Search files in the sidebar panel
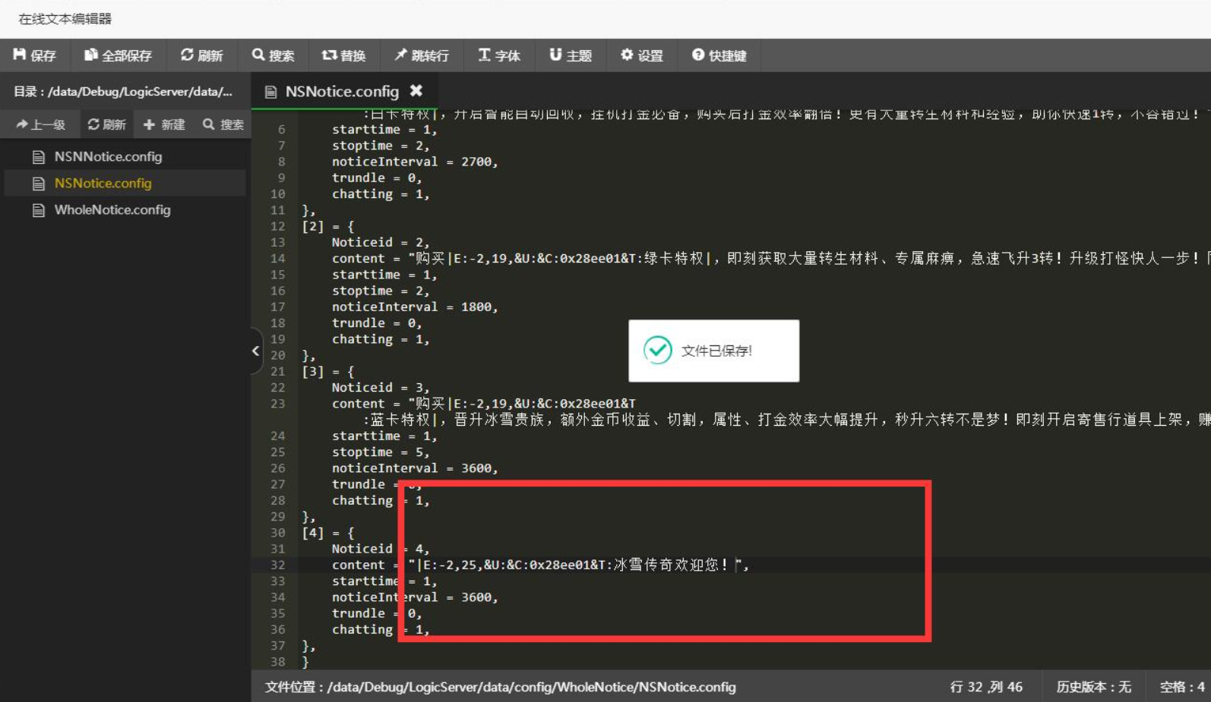This screenshot has height=702, width=1211. point(223,124)
